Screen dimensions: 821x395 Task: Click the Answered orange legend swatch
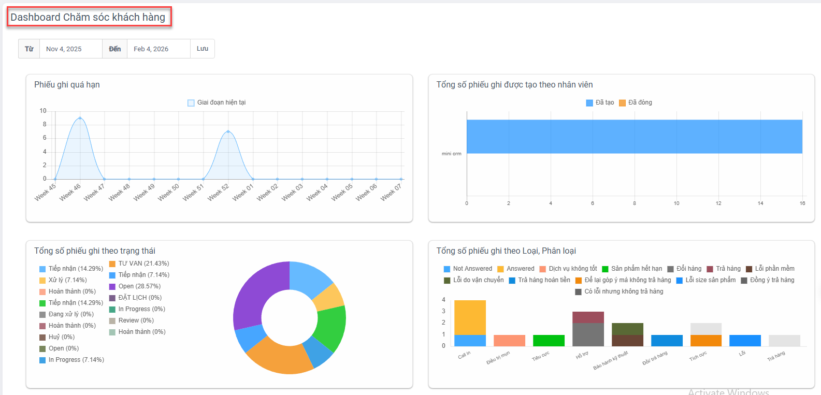click(x=500, y=269)
